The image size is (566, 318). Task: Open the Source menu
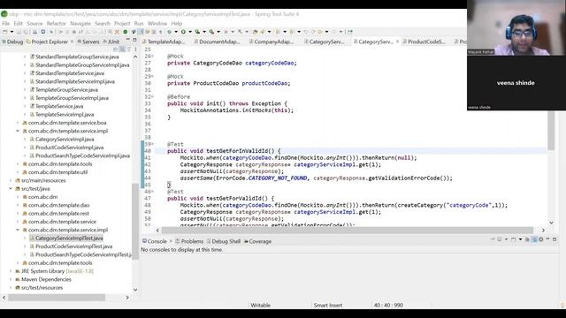point(34,24)
